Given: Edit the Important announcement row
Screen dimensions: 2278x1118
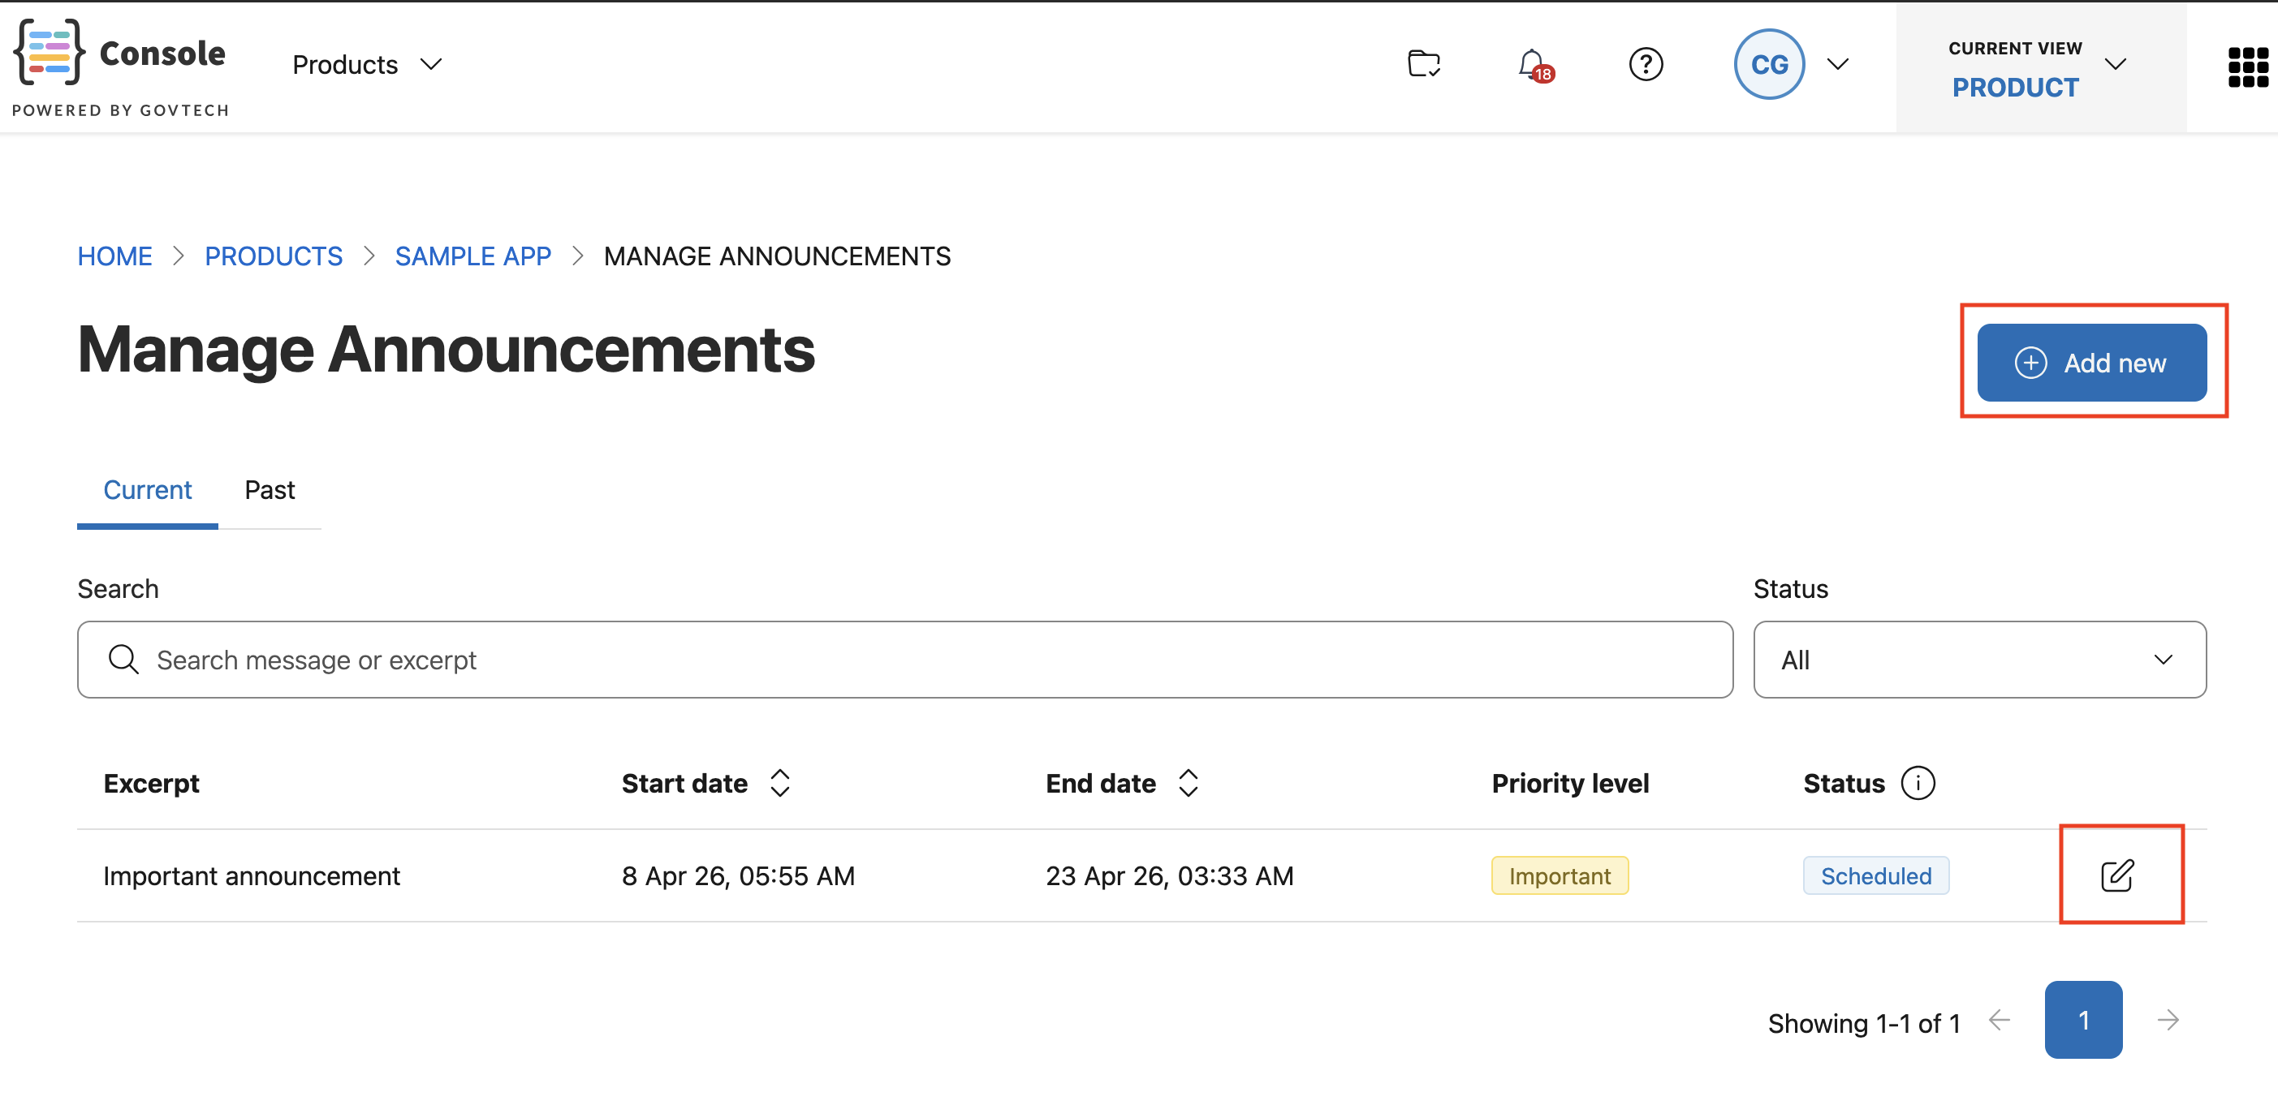Looking at the screenshot, I should [2117, 875].
